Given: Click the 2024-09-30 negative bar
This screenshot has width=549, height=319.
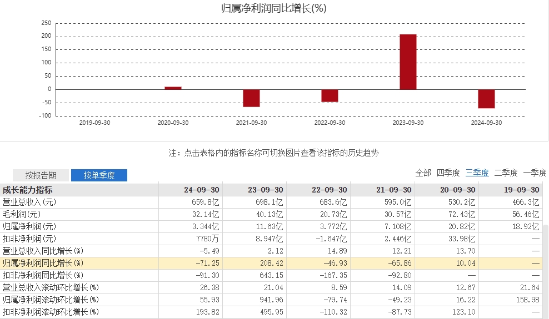Looking at the screenshot, I should [486, 99].
